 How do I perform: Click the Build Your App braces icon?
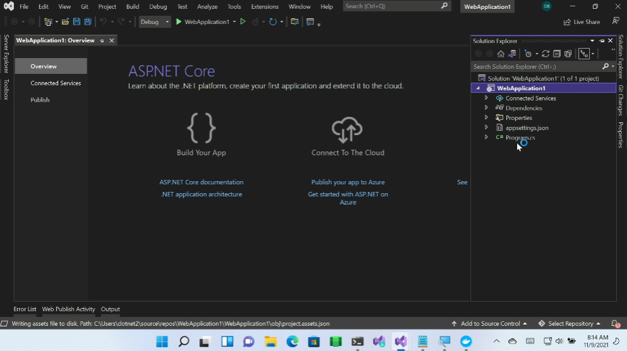[x=201, y=128]
